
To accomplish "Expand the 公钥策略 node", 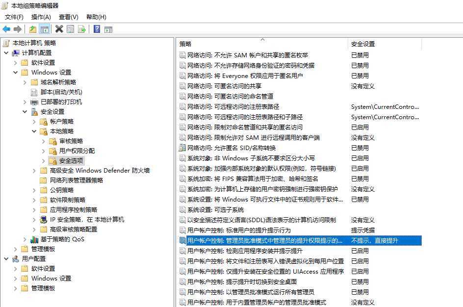I will pos(34,190).
